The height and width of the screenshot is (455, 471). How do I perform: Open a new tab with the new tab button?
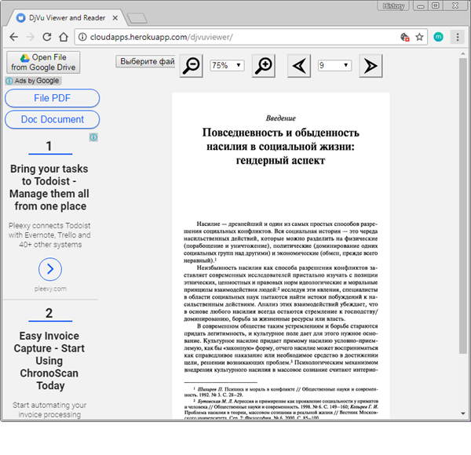coord(137,18)
